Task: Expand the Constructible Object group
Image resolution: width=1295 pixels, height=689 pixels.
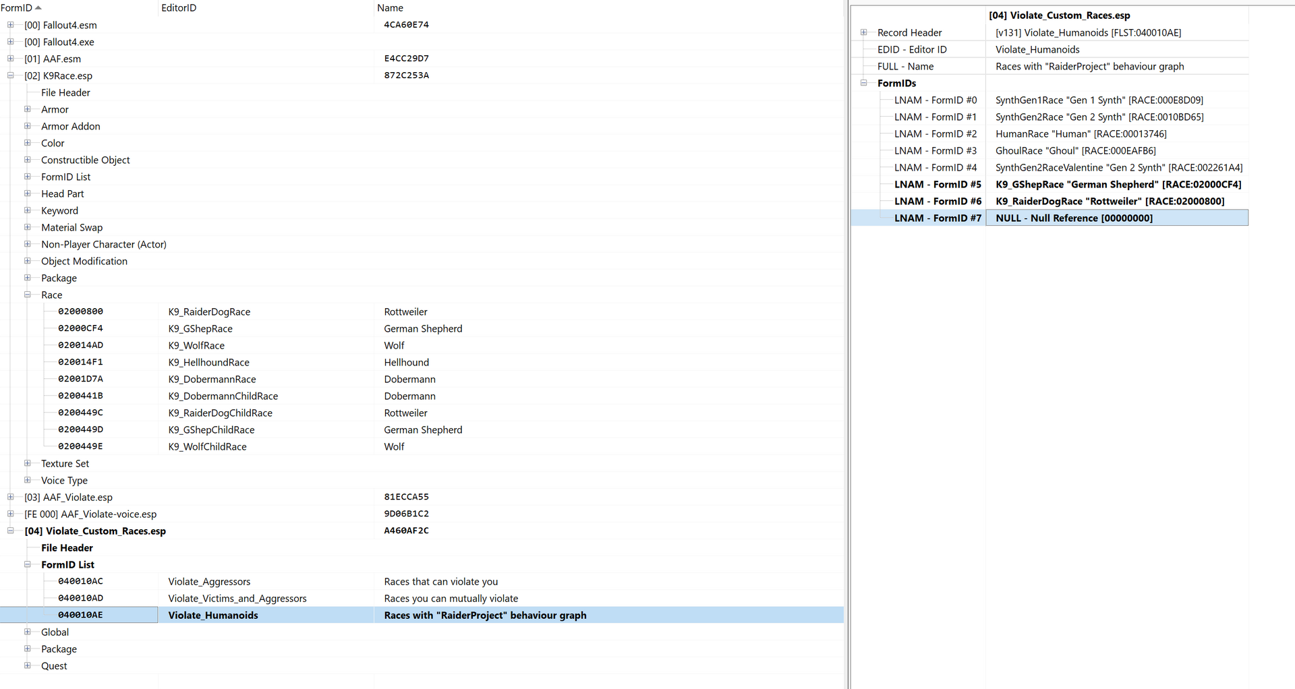Action: (x=27, y=160)
